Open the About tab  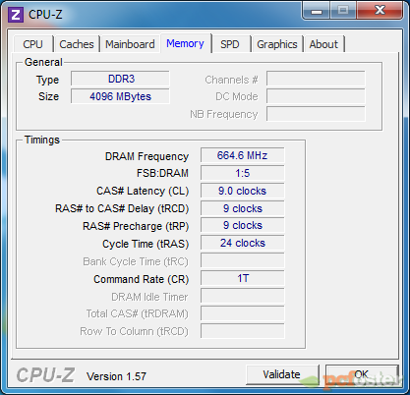(323, 44)
